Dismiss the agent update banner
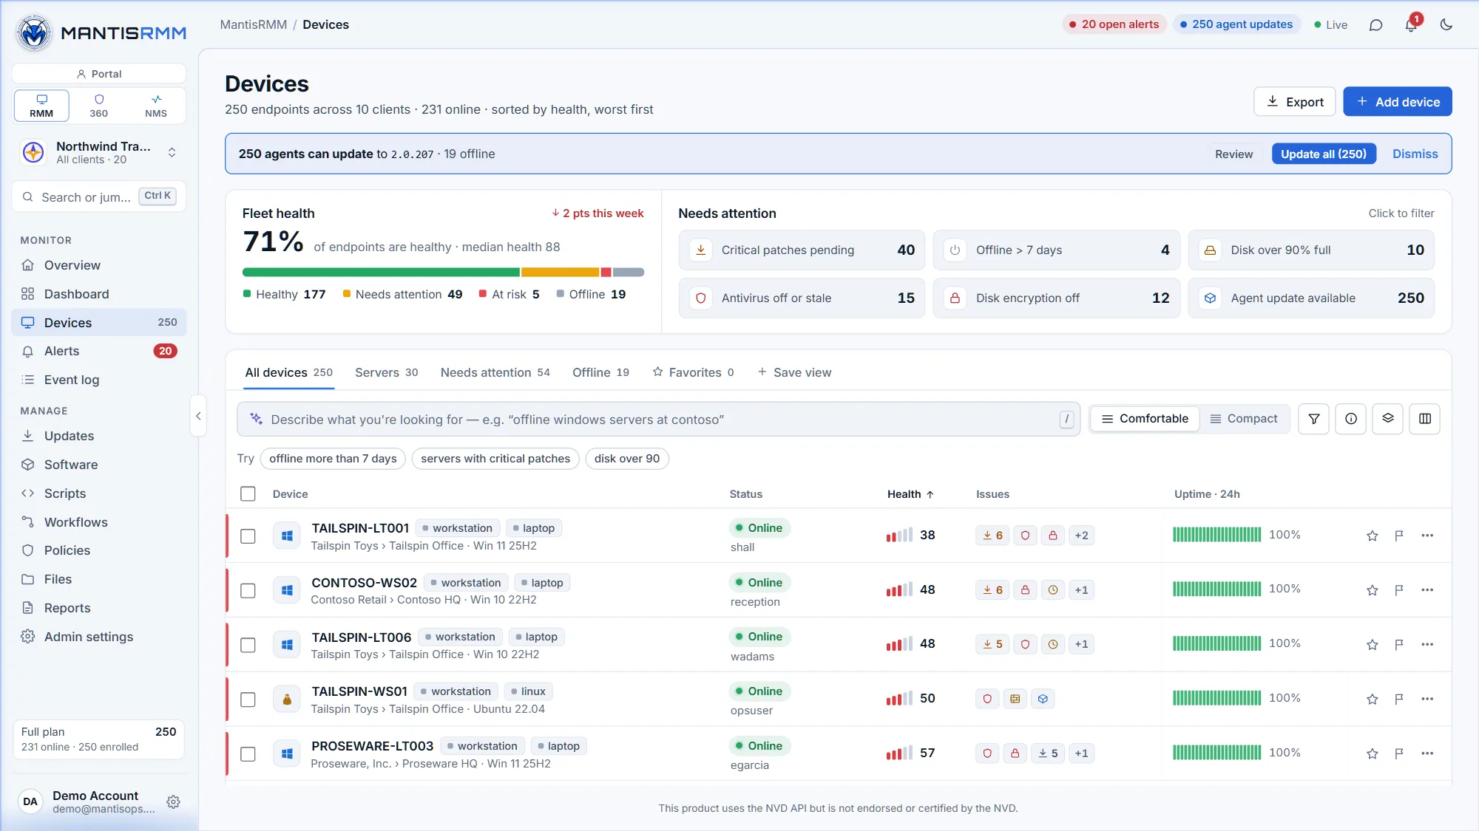The height and width of the screenshot is (831, 1479). [1415, 154]
